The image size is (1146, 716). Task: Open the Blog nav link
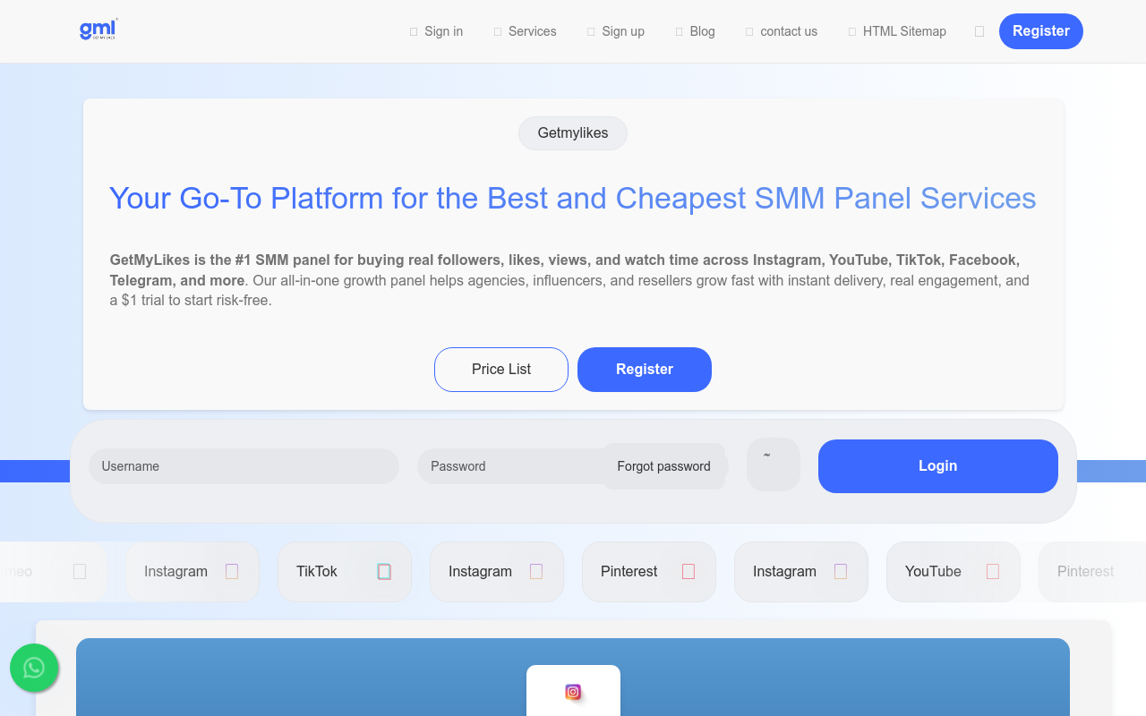click(x=695, y=31)
